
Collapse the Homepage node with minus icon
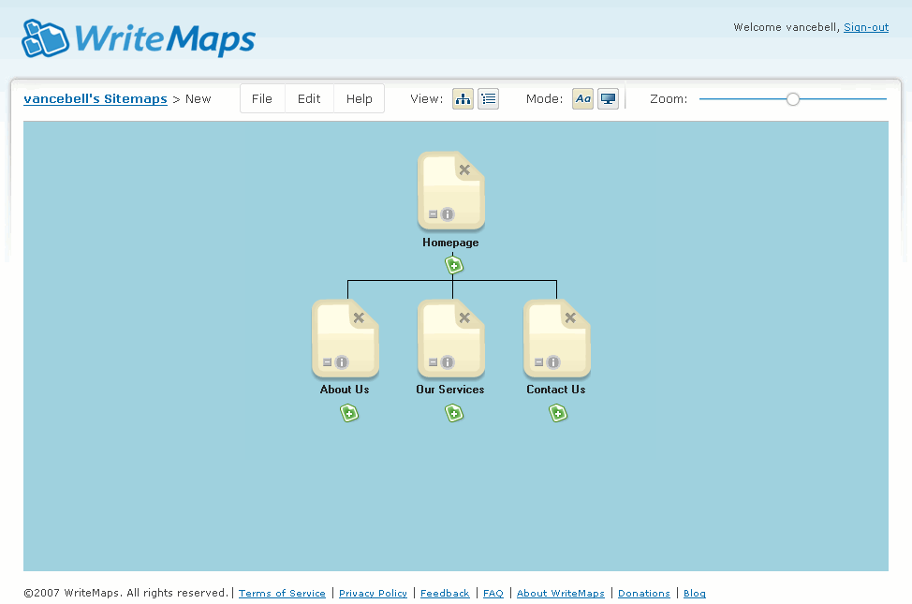[x=433, y=214]
